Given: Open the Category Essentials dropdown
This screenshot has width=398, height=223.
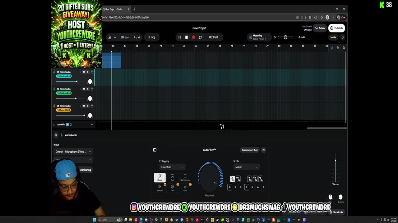Looking at the screenshot, I should 172,167.
